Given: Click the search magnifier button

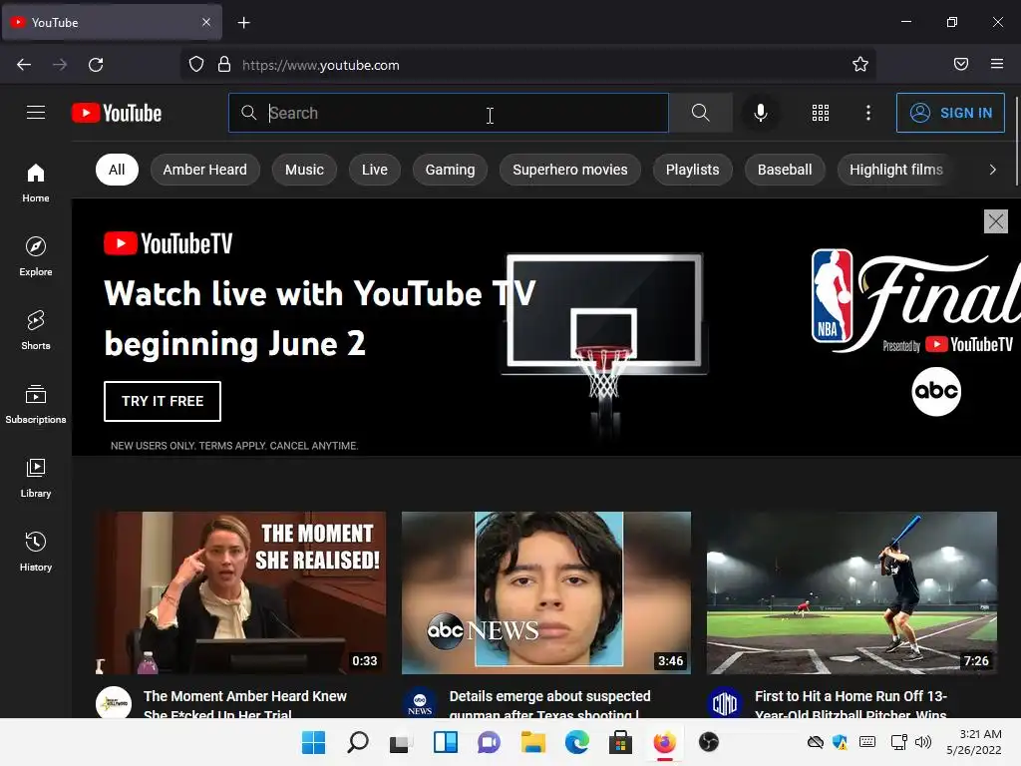Looking at the screenshot, I should pyautogui.click(x=701, y=113).
